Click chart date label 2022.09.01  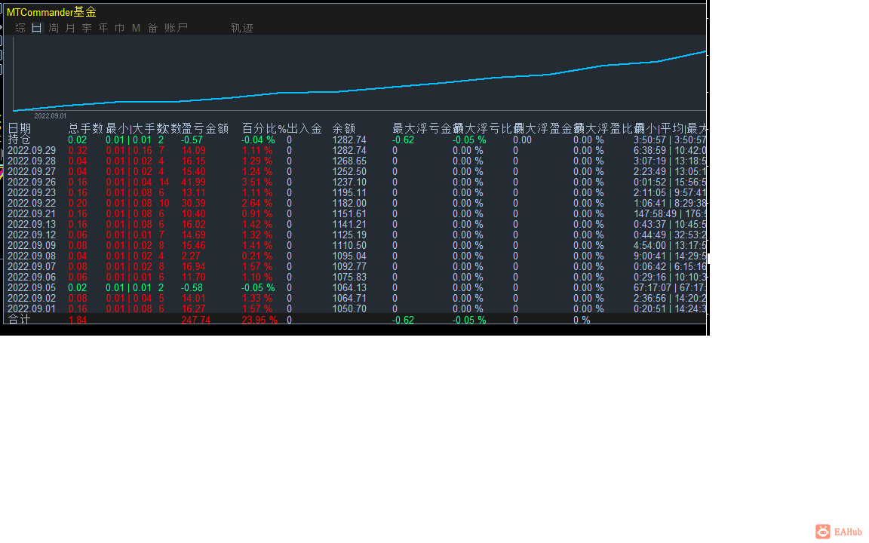[51, 116]
